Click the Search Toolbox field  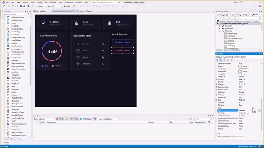16,14
